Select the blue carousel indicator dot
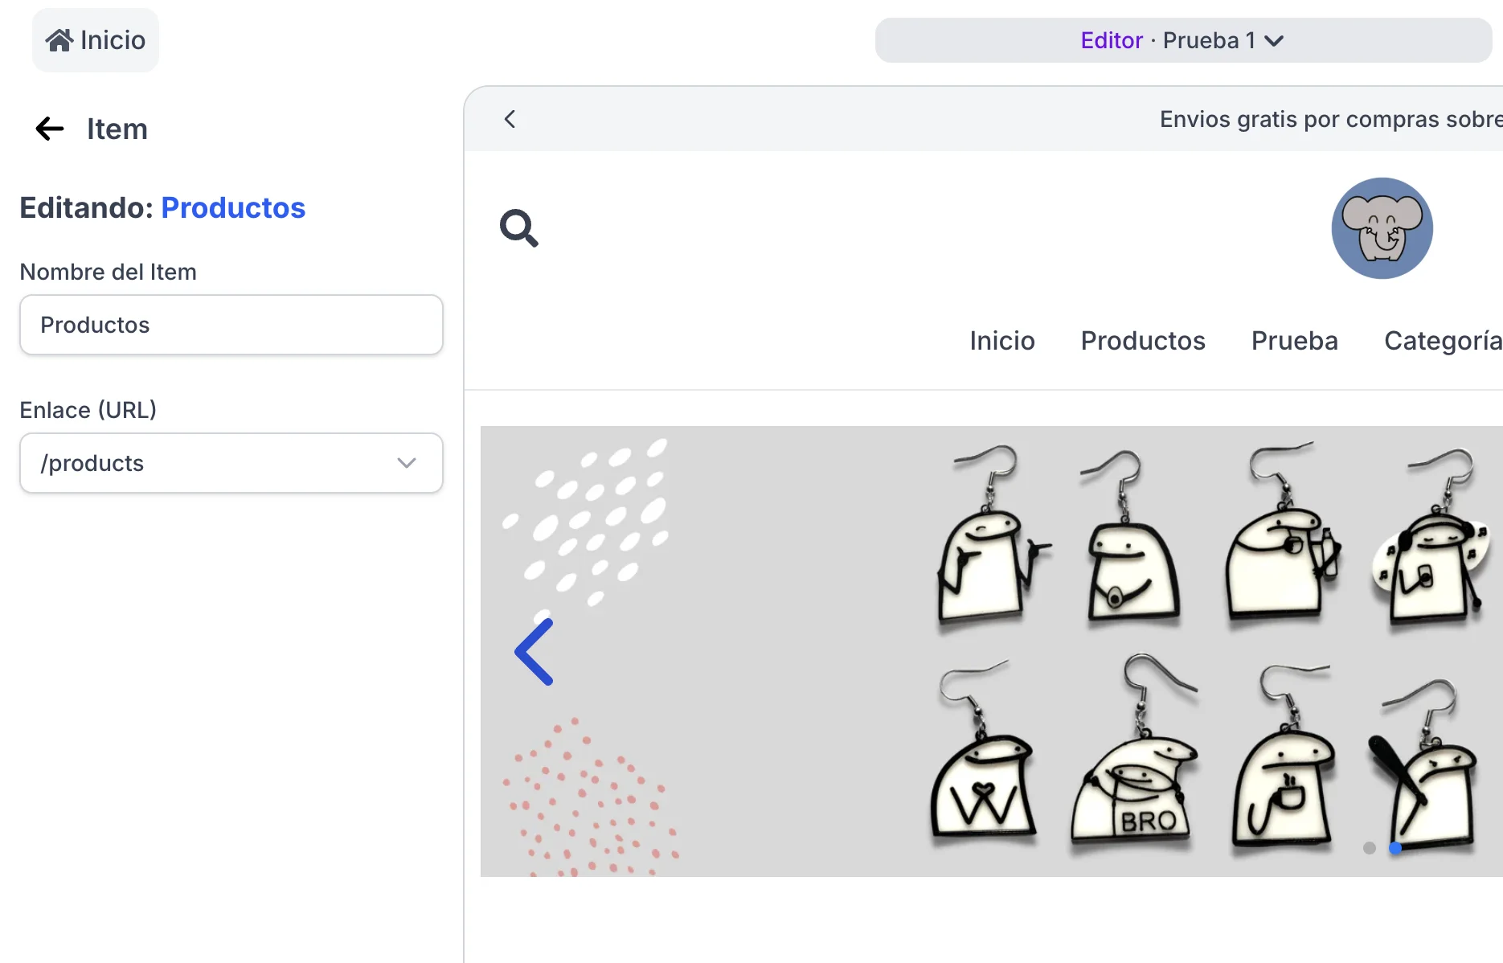The width and height of the screenshot is (1503, 963). point(1395,848)
